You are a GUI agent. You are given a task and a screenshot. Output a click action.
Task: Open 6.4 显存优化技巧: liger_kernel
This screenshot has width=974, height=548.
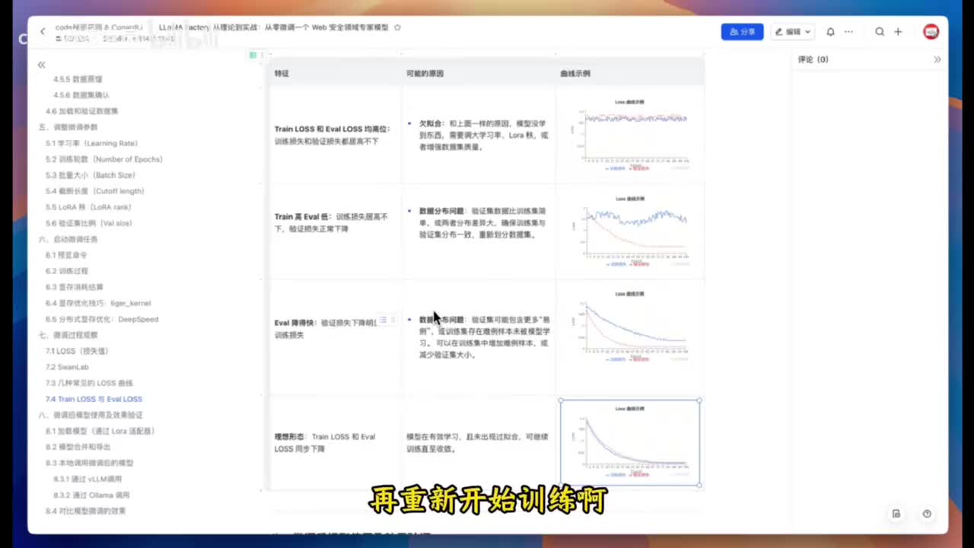pyautogui.click(x=98, y=303)
